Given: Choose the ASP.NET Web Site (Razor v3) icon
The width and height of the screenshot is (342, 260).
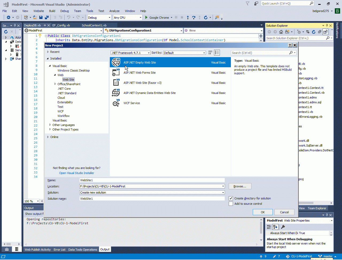Looking at the screenshot, I should point(116,82).
